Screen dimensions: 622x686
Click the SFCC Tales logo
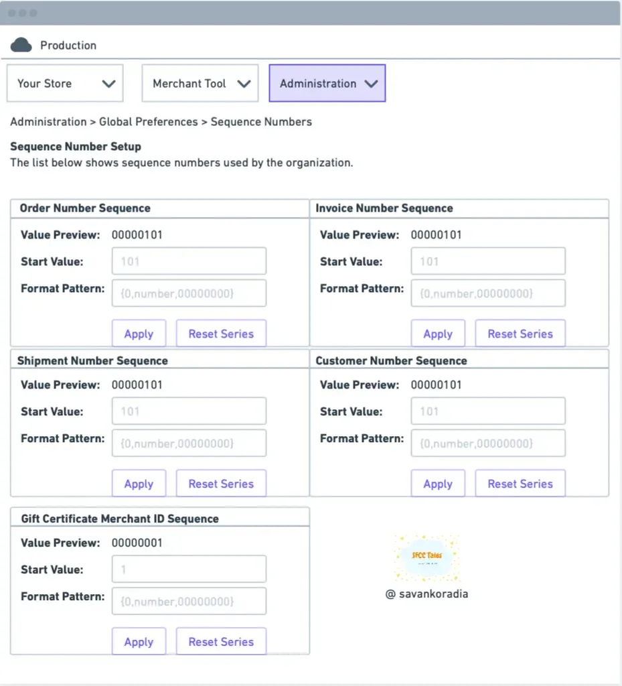tap(426, 557)
